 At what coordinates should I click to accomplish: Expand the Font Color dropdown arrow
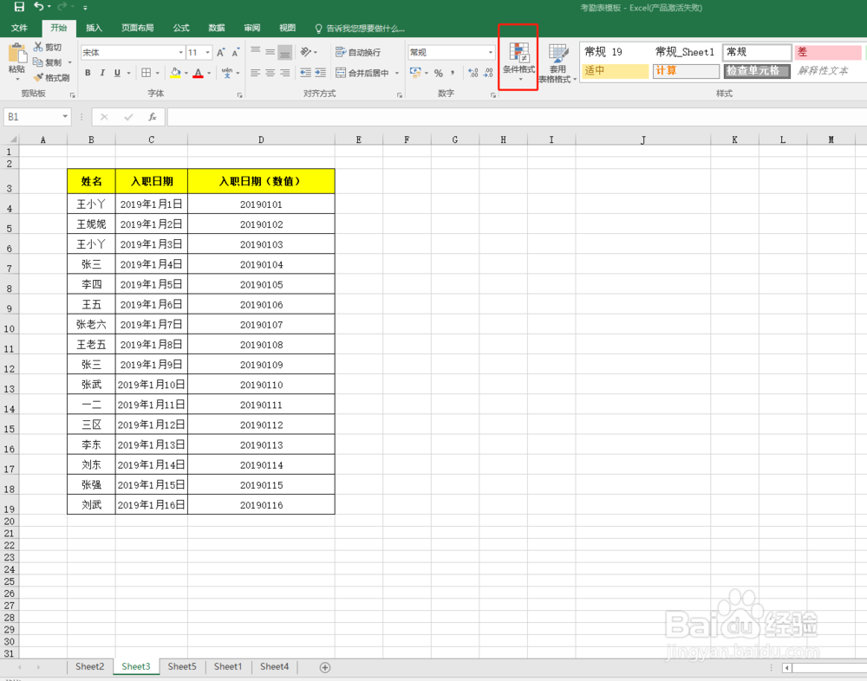[x=209, y=73]
